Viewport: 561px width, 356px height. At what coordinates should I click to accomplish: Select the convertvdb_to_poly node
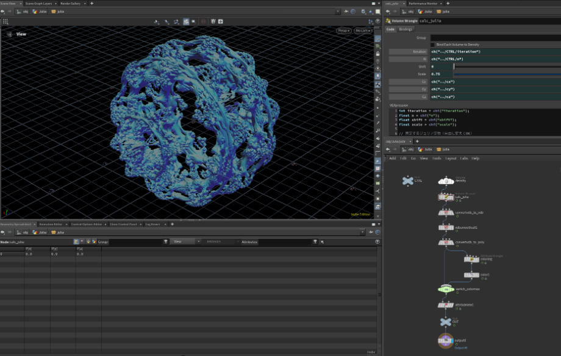445,243
